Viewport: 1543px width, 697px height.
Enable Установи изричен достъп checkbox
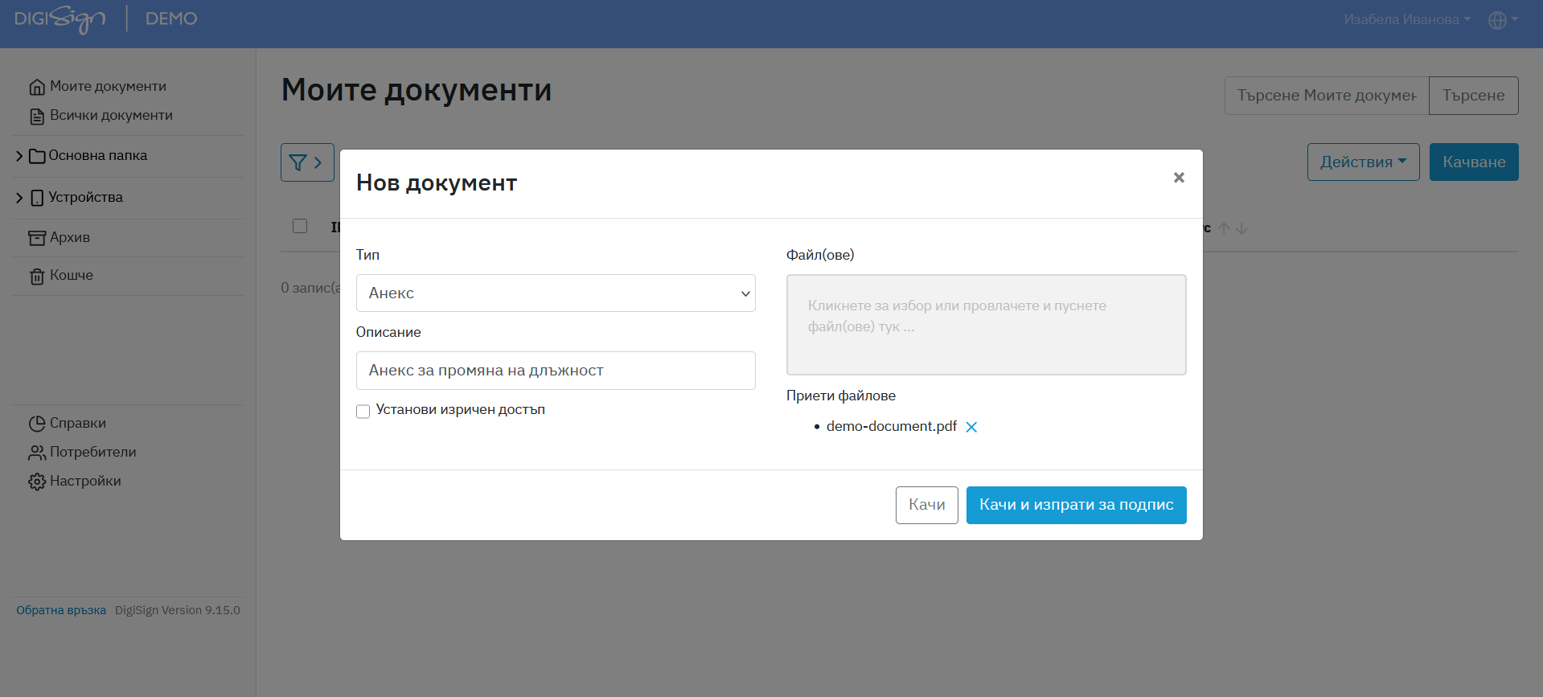coord(363,412)
